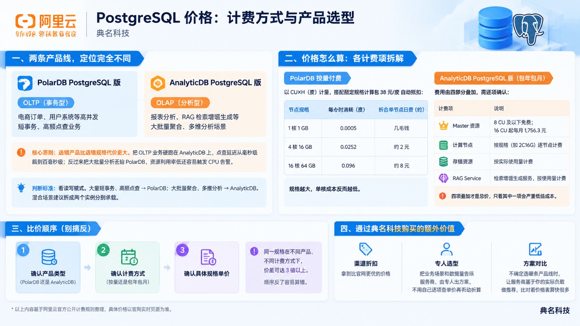The image size is (580, 326).
Task: Click section header 一、两条产品线，定位完全不同
Action: 74,58
